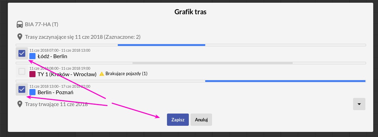The image size is (378, 137).
Task: Select the Berlin - Poznań route name
Action: [x=55, y=92]
